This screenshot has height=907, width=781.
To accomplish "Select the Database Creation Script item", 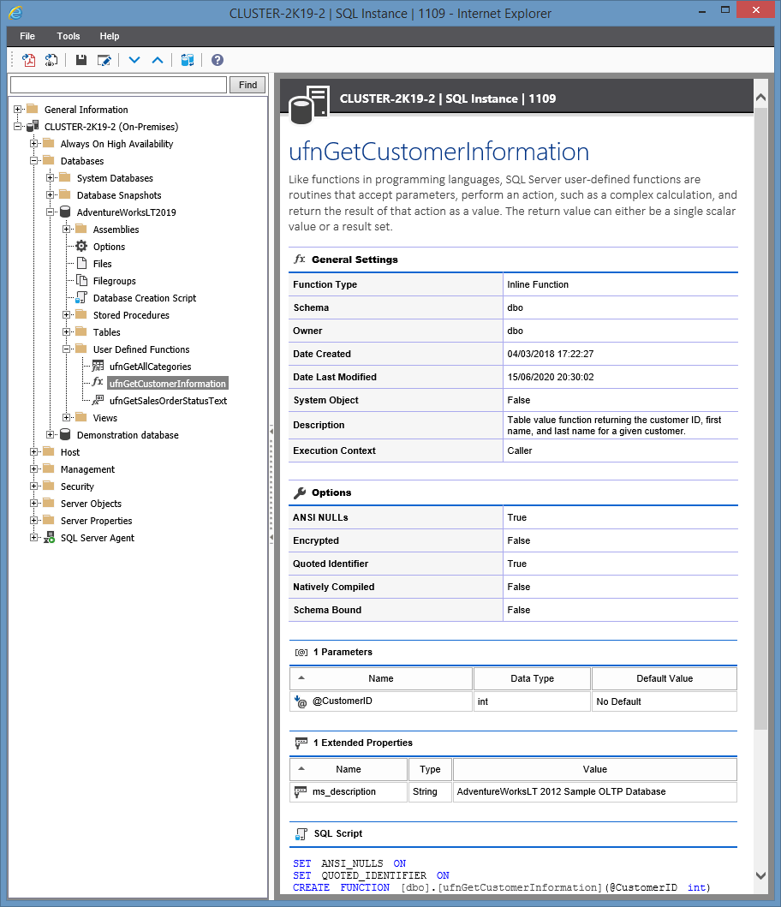I will (x=144, y=298).
